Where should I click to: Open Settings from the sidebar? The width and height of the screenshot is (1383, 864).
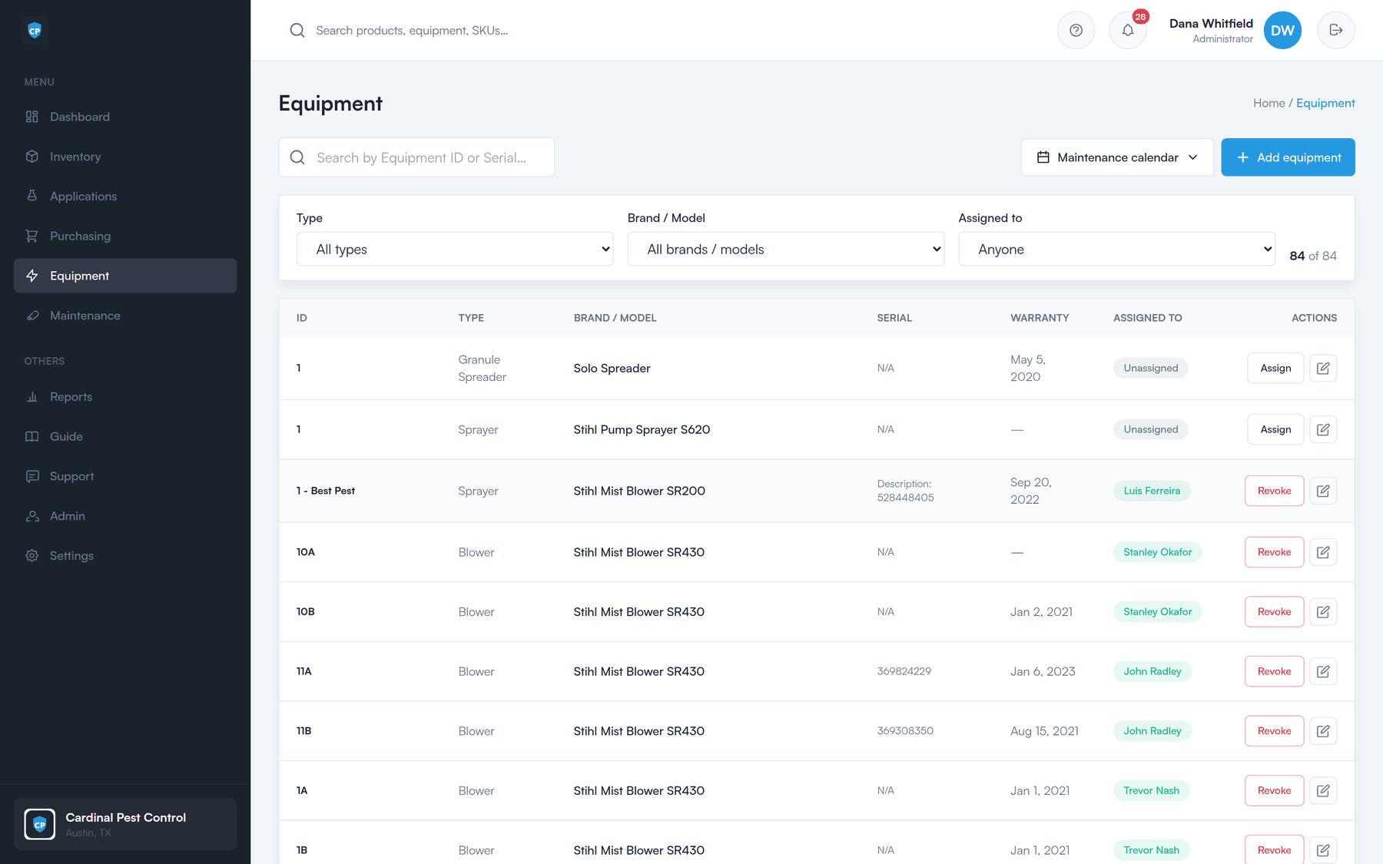click(125, 556)
